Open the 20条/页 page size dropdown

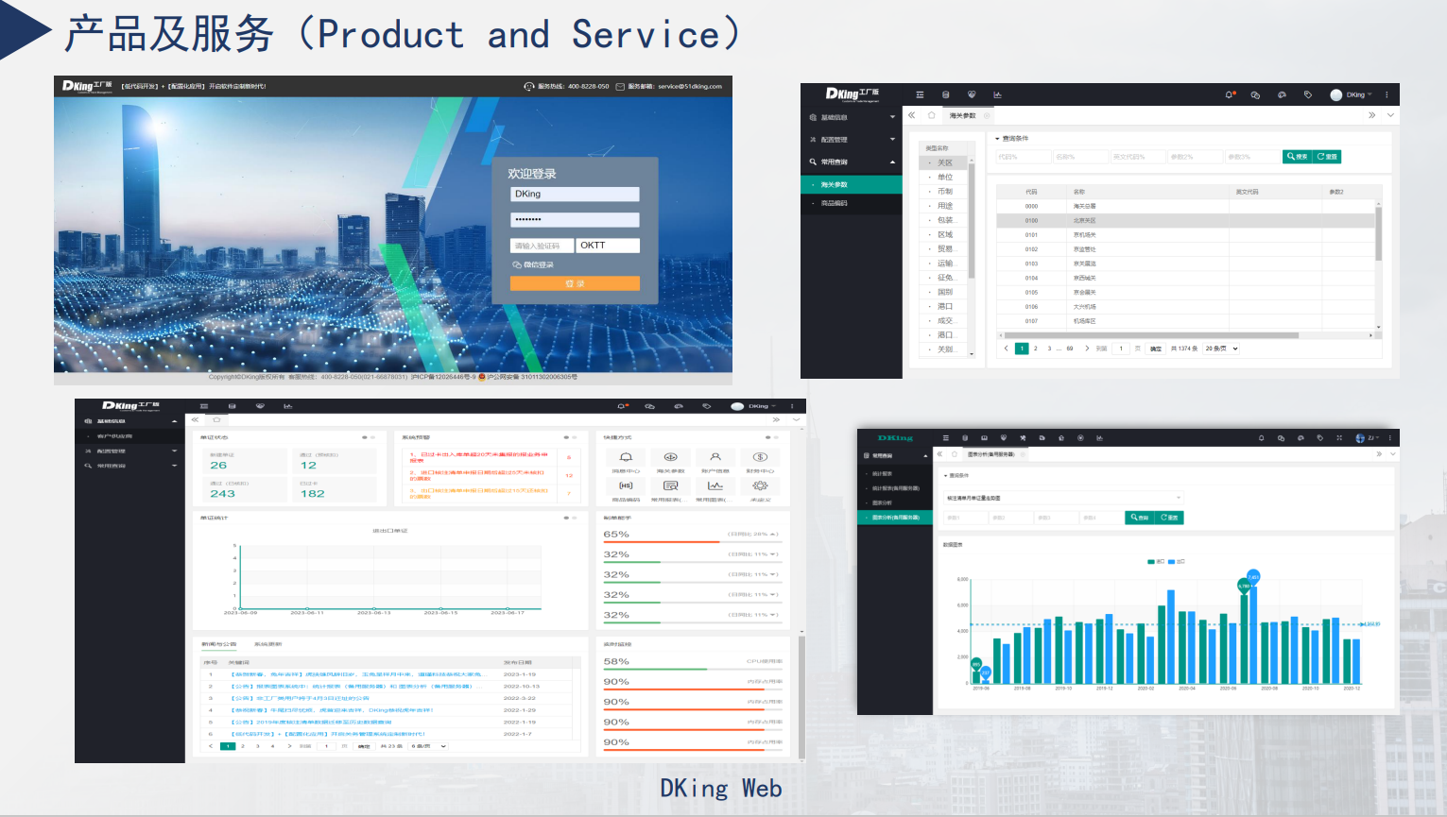point(1221,349)
